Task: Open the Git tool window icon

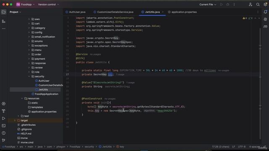Action: click(x=4, y=140)
